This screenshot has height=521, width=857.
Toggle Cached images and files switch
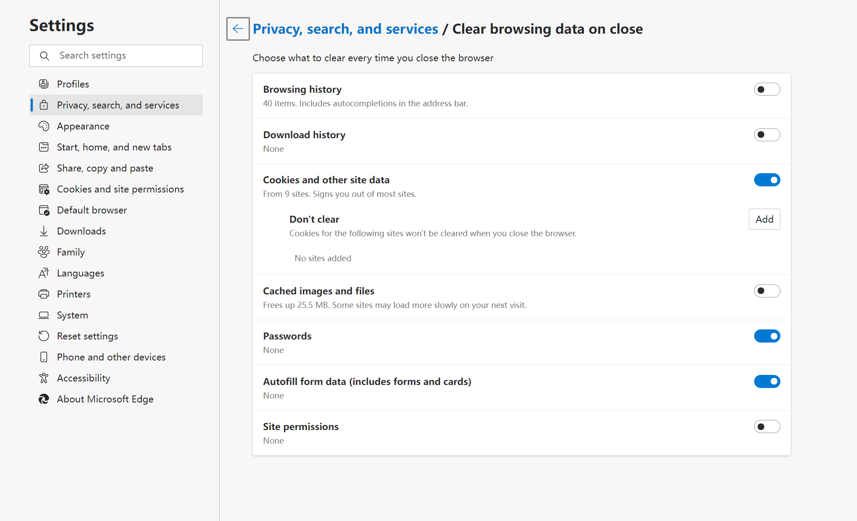pyautogui.click(x=767, y=291)
